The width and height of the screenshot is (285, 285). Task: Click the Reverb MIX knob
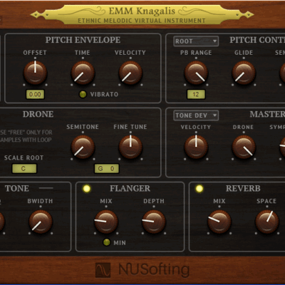pyautogui.click(x=219, y=222)
